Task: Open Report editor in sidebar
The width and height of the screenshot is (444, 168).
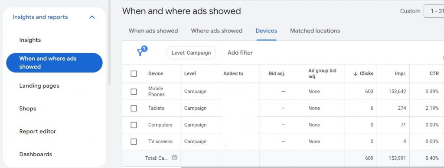Action: tap(38, 132)
